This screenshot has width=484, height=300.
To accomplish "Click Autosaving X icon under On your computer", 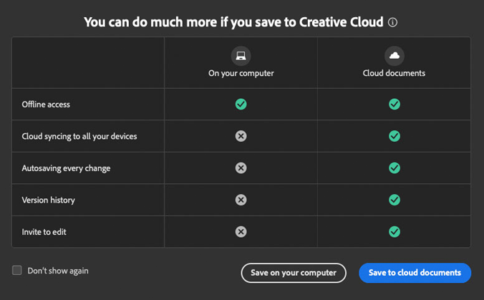I will click(x=241, y=168).
